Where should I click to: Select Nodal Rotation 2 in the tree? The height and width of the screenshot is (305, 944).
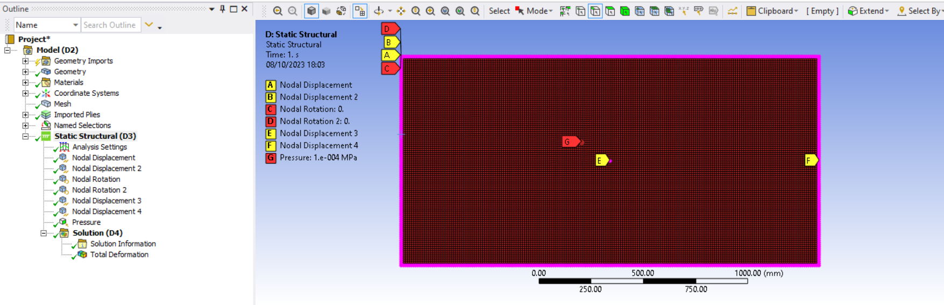[99, 190]
